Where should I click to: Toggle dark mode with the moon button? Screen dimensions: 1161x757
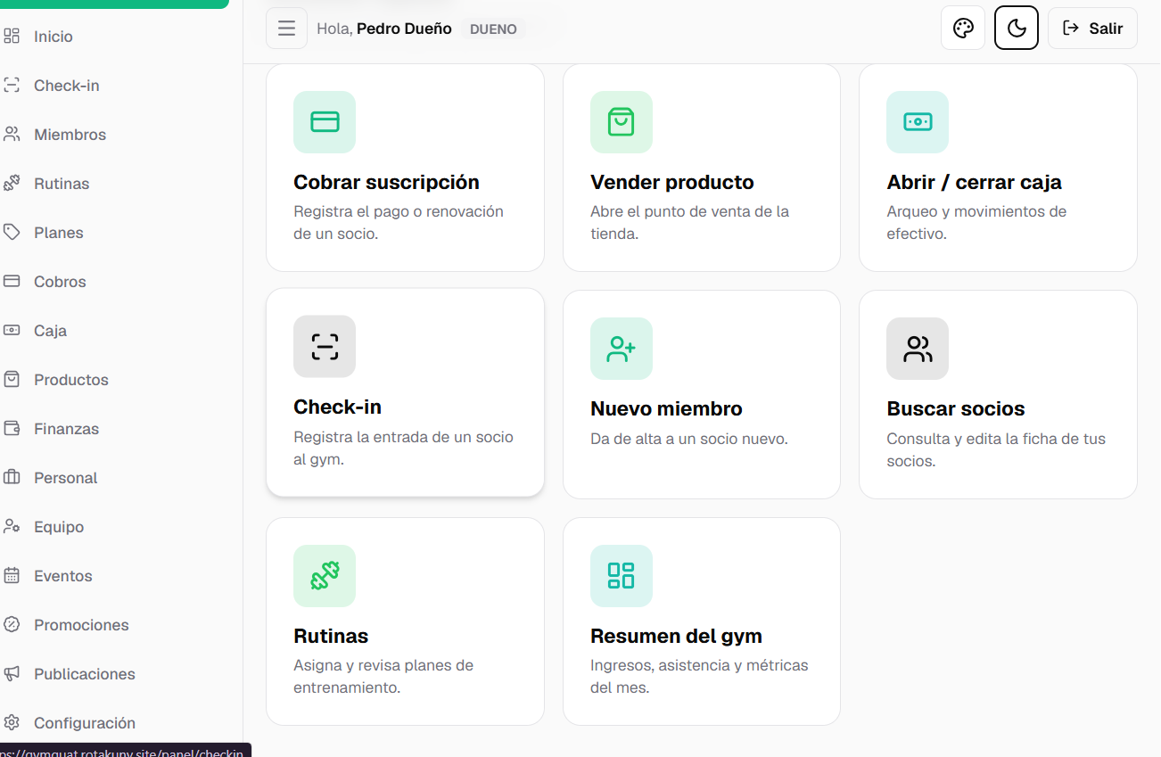1017,29
